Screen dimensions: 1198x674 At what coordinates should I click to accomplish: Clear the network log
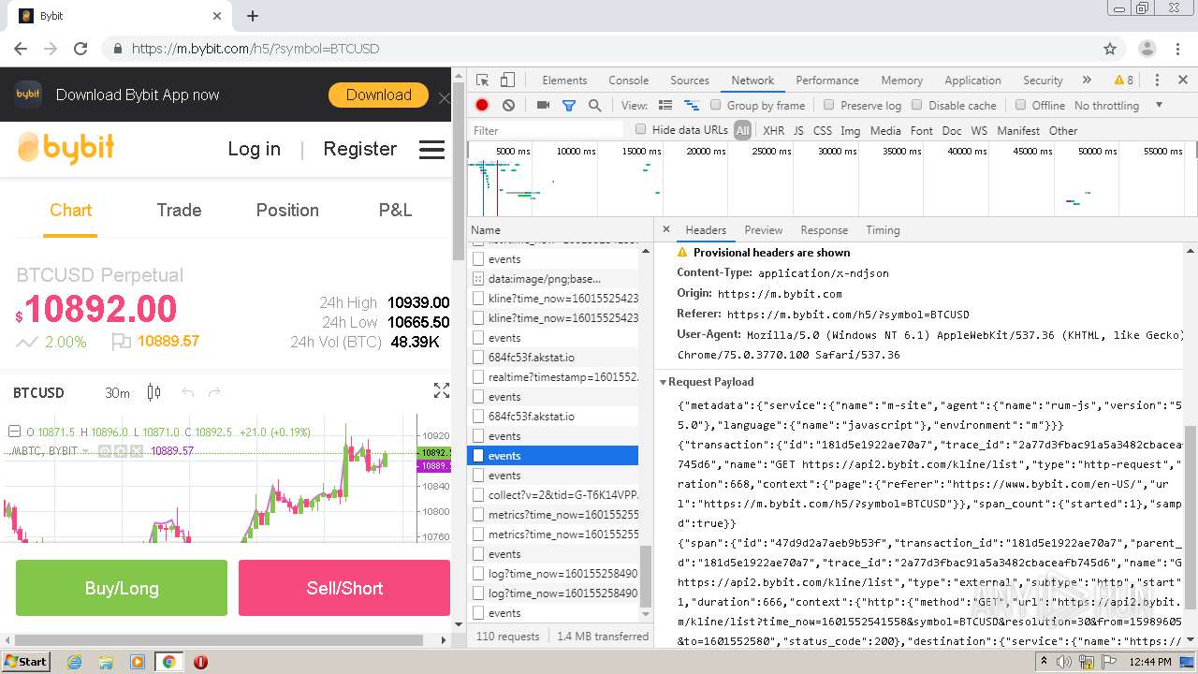pyautogui.click(x=508, y=106)
